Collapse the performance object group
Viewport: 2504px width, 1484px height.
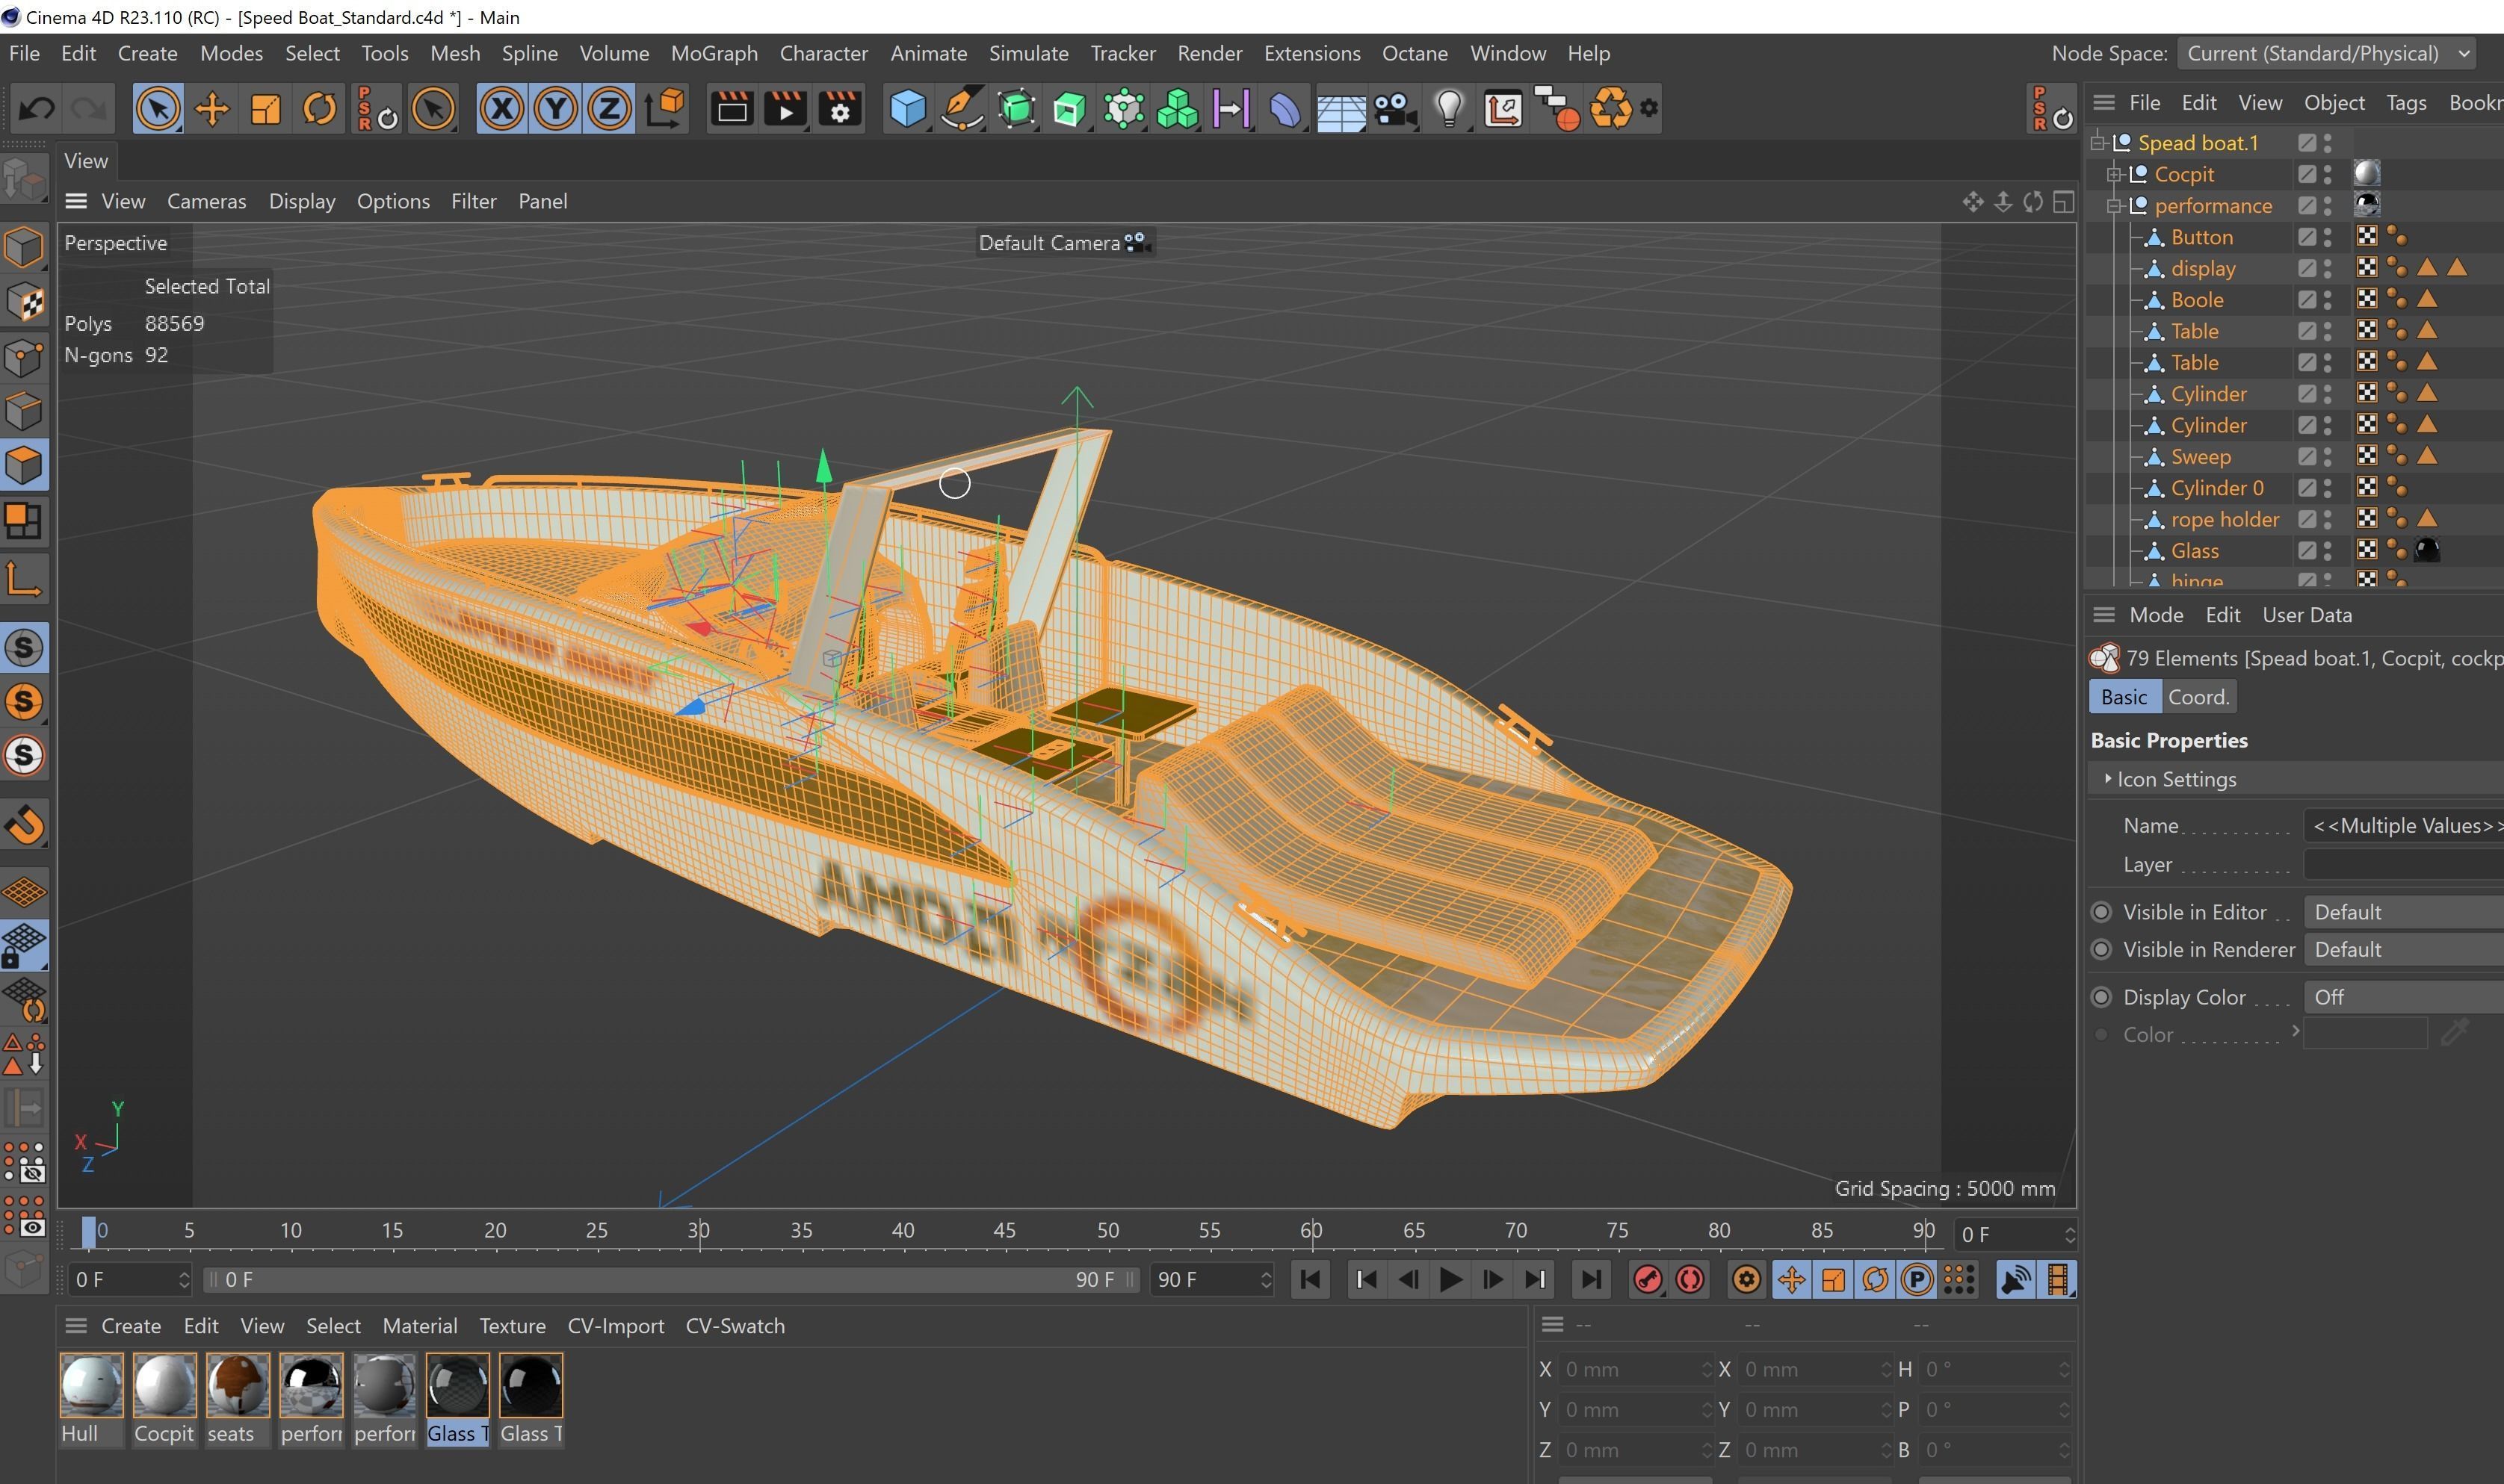coord(2114,206)
